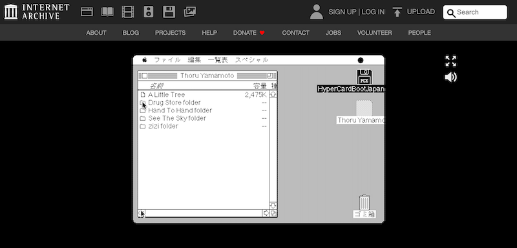517x248 pixels.
Task: Click the upload arrow icon
Action: (397, 12)
